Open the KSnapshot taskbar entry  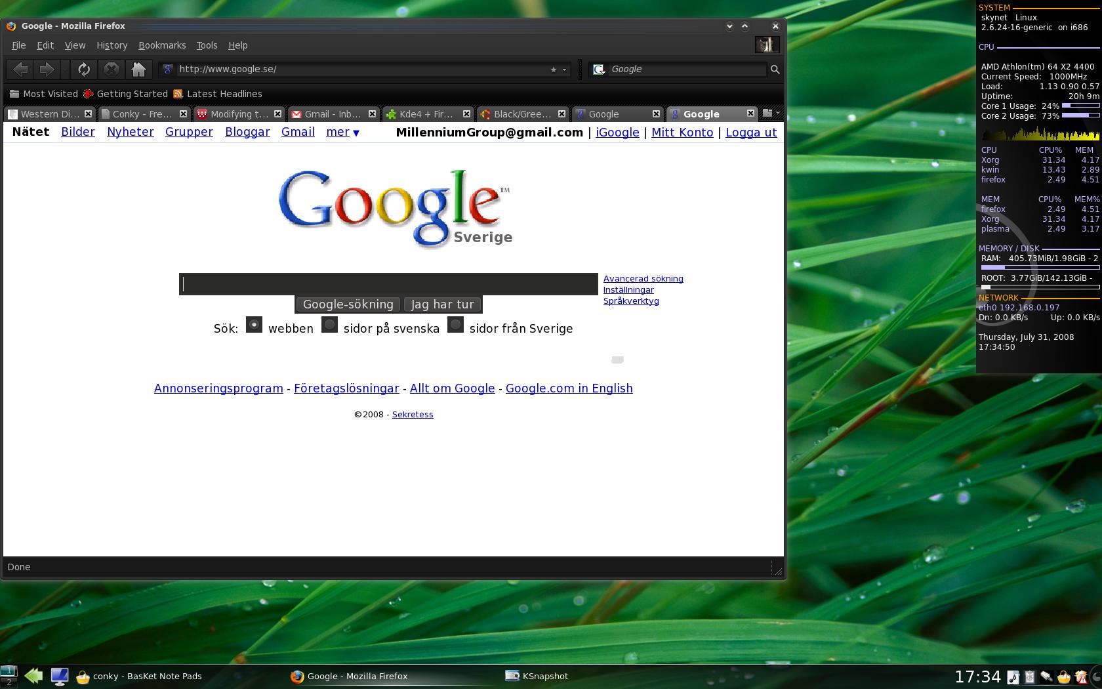coord(537,676)
